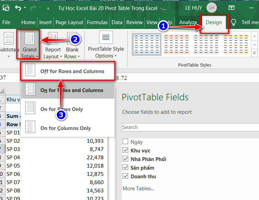The width and height of the screenshot is (259, 200).
Task: Click the worksheet Select All corner triangle
Action: [2, 91]
